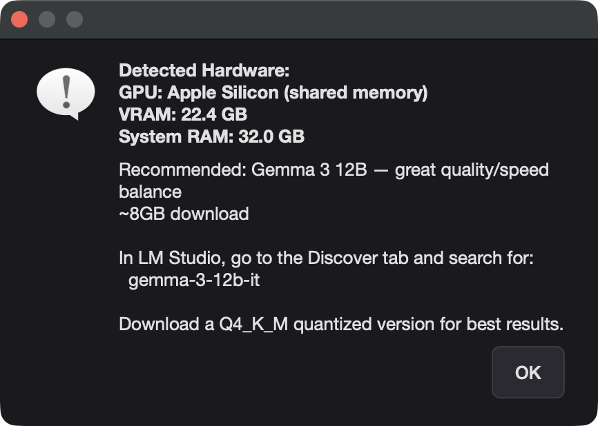Click the disabled zoom window button
598x426 pixels.
click(x=75, y=19)
